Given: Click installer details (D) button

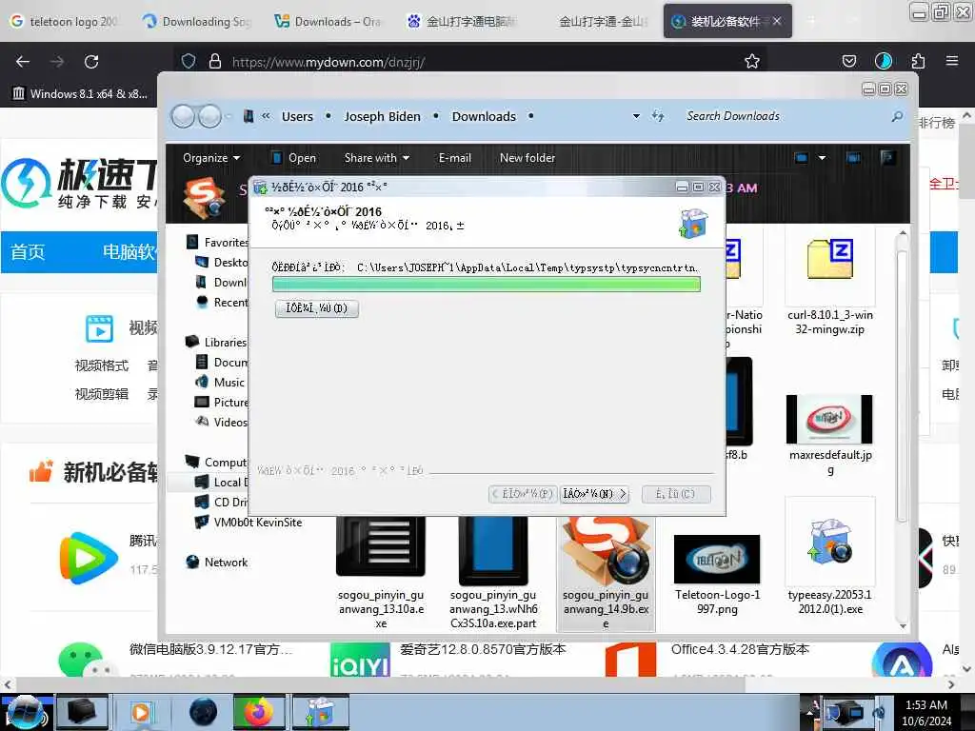Looking at the screenshot, I should click(316, 308).
